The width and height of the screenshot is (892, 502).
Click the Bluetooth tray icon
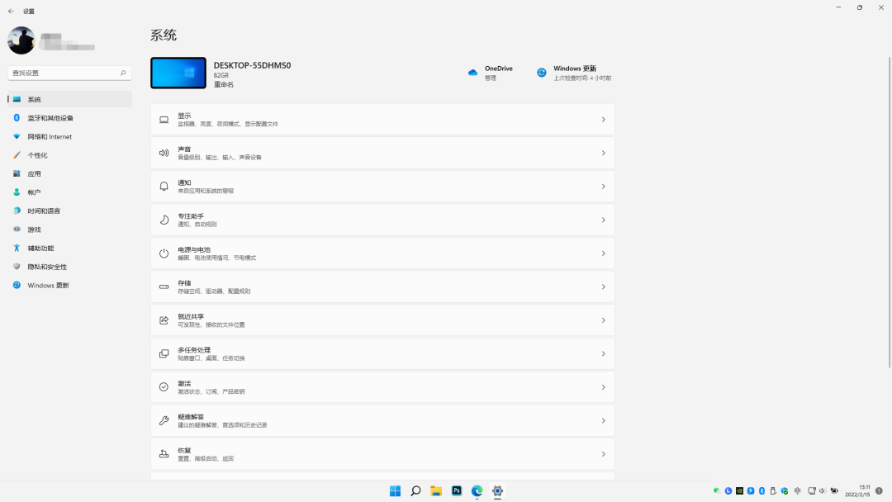coord(762,490)
